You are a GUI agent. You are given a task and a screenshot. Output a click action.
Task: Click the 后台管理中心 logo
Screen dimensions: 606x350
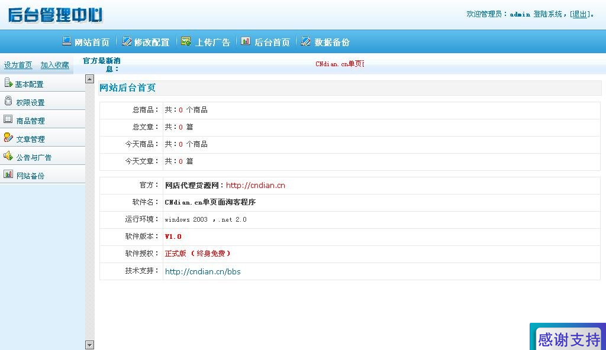[x=55, y=15]
